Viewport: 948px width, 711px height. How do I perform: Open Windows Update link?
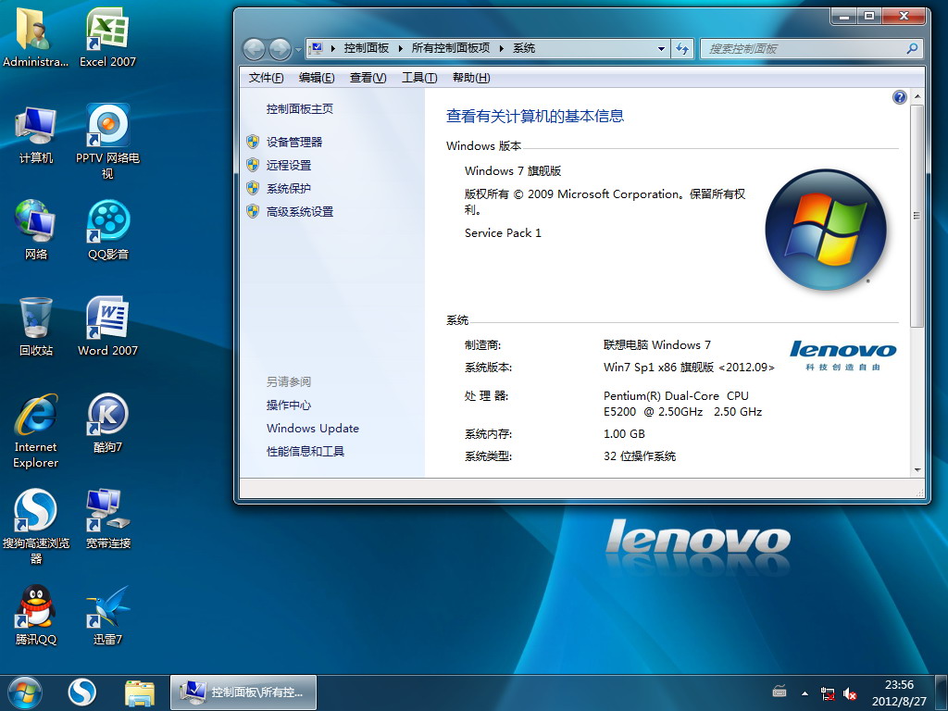pyautogui.click(x=313, y=428)
